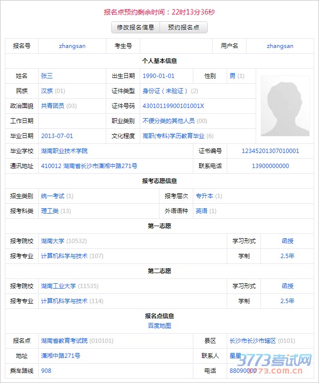Click the countdown timer text at top
Image resolution: width=319 pixels, height=383 pixels.
click(x=159, y=12)
